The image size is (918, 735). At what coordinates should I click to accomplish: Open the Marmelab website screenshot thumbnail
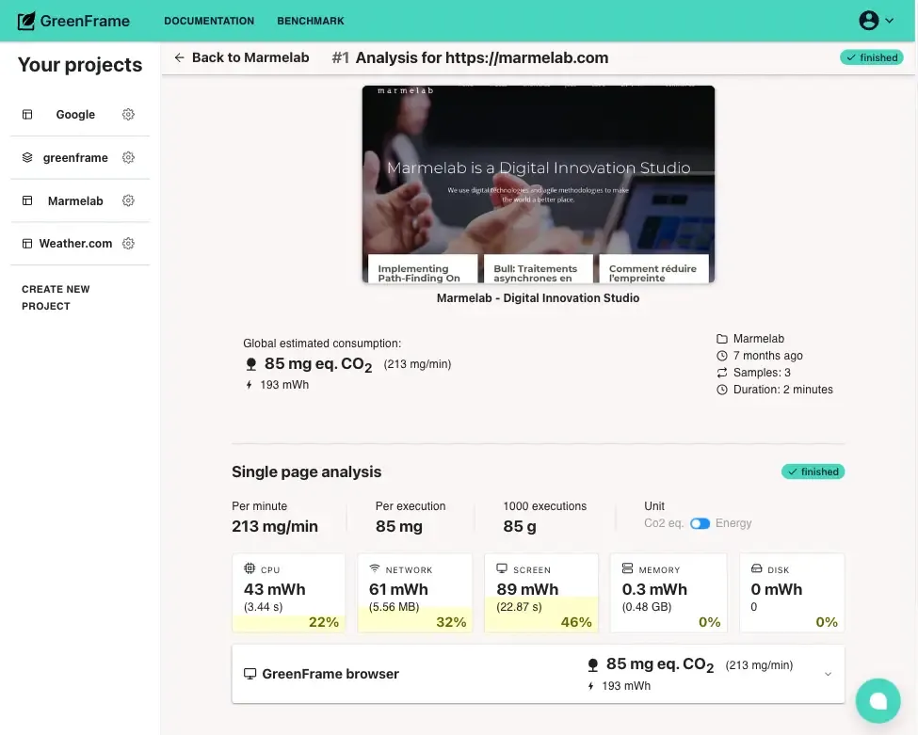[538, 184]
